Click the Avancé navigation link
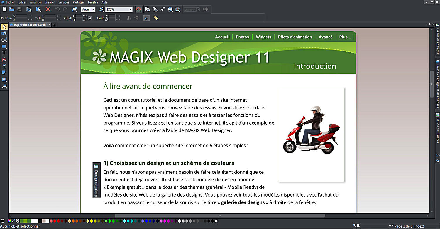 click(x=326, y=37)
